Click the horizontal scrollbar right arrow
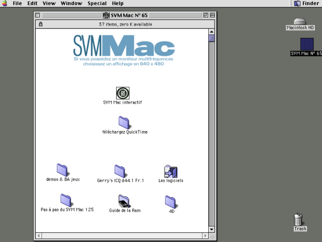 [205, 235]
